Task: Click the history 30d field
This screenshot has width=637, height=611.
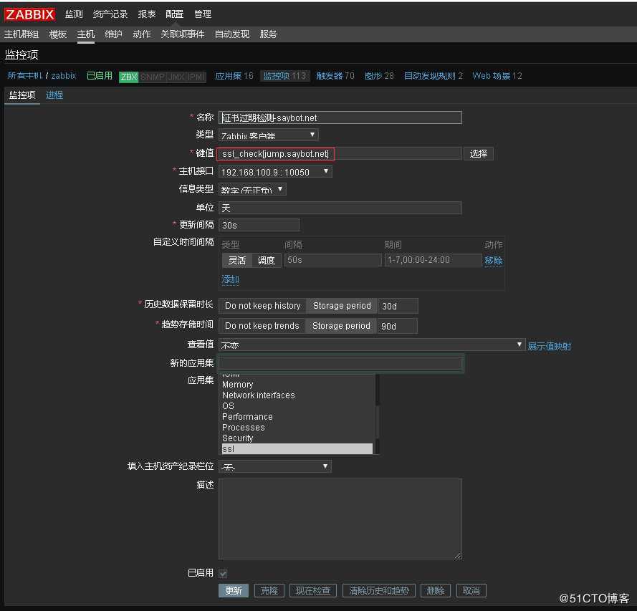Action: (x=398, y=306)
